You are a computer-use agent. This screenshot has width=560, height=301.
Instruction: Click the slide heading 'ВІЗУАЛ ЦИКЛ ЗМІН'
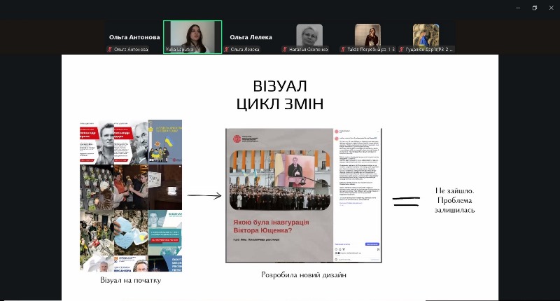click(280, 95)
